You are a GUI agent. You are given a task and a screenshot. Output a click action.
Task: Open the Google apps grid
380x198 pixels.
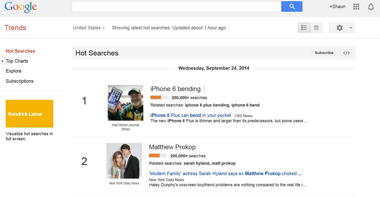[x=356, y=7]
